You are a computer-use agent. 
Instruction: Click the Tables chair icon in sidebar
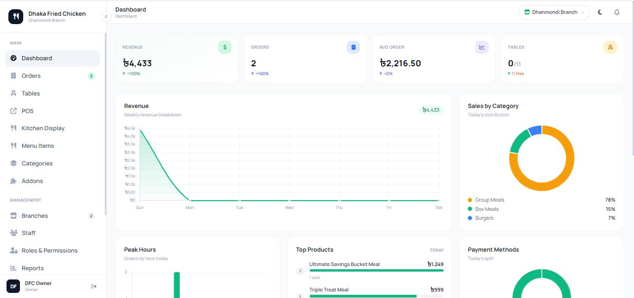pos(13,94)
